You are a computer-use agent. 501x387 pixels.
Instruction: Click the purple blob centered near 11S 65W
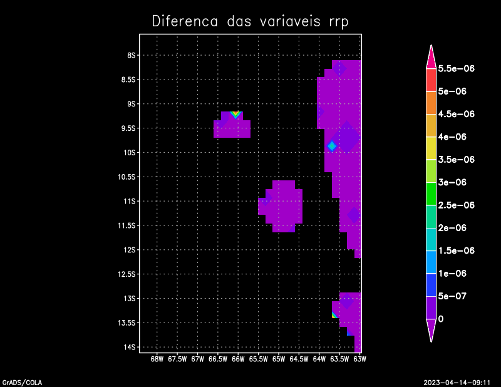(281, 206)
